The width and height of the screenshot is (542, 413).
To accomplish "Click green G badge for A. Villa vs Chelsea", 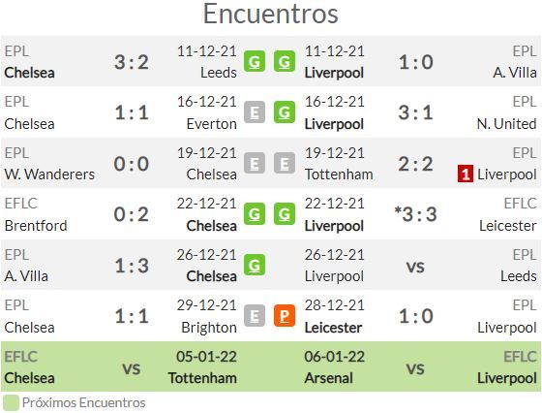I will pyautogui.click(x=255, y=265).
